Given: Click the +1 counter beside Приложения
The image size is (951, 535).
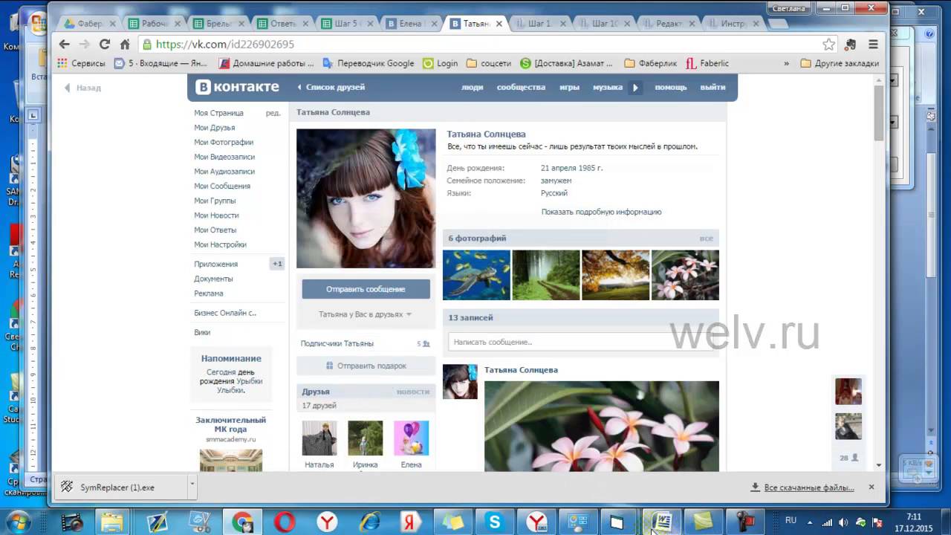Looking at the screenshot, I should [x=277, y=264].
